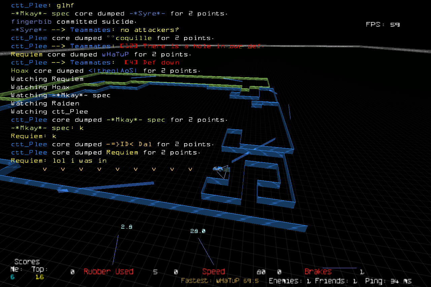Select the red Brakes label

coord(318,272)
